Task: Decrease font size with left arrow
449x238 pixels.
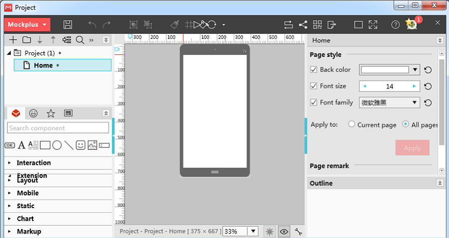Action: click(x=365, y=86)
